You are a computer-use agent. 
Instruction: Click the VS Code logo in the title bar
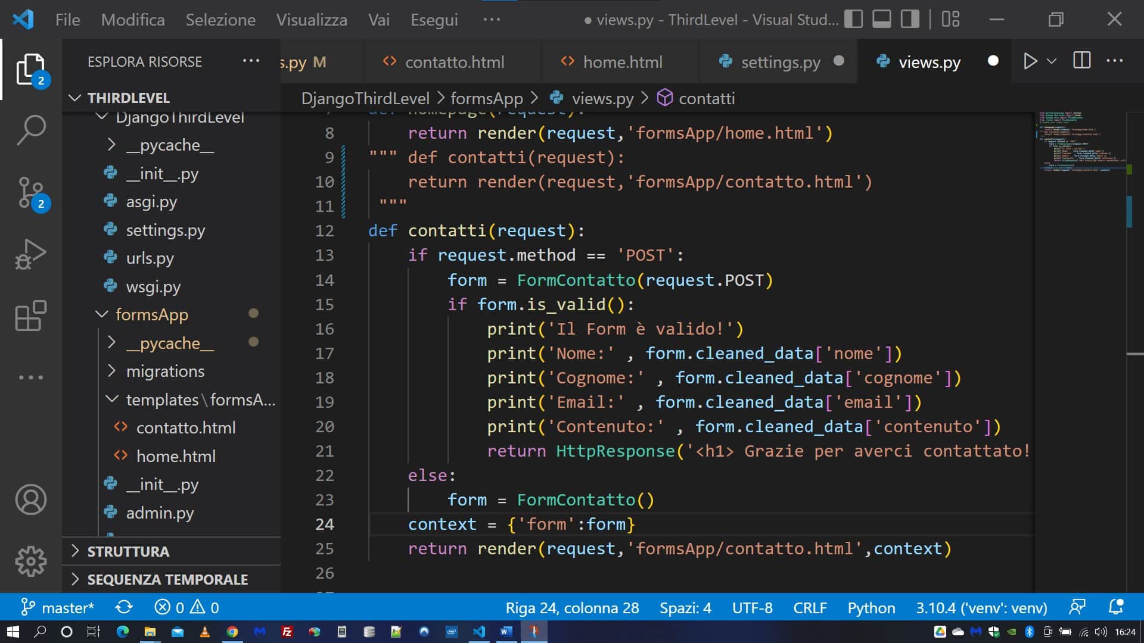click(x=23, y=20)
